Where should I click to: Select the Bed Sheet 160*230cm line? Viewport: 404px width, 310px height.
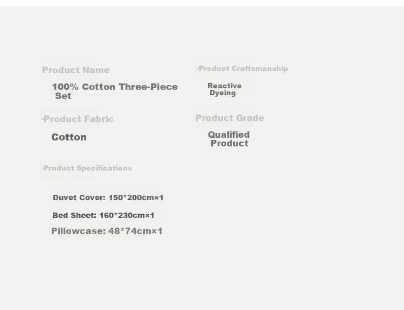pyautogui.click(x=103, y=215)
